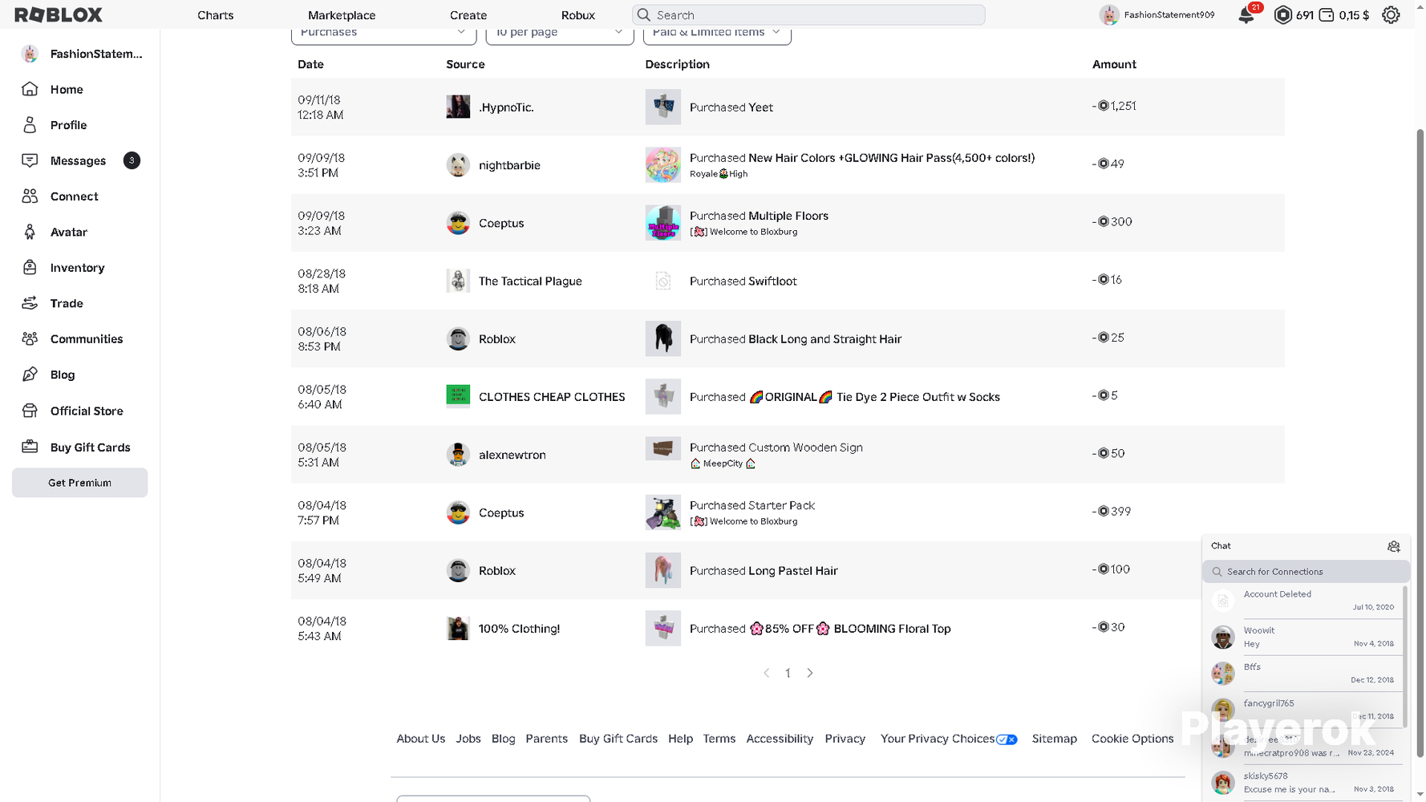Click the top search field

click(x=808, y=15)
